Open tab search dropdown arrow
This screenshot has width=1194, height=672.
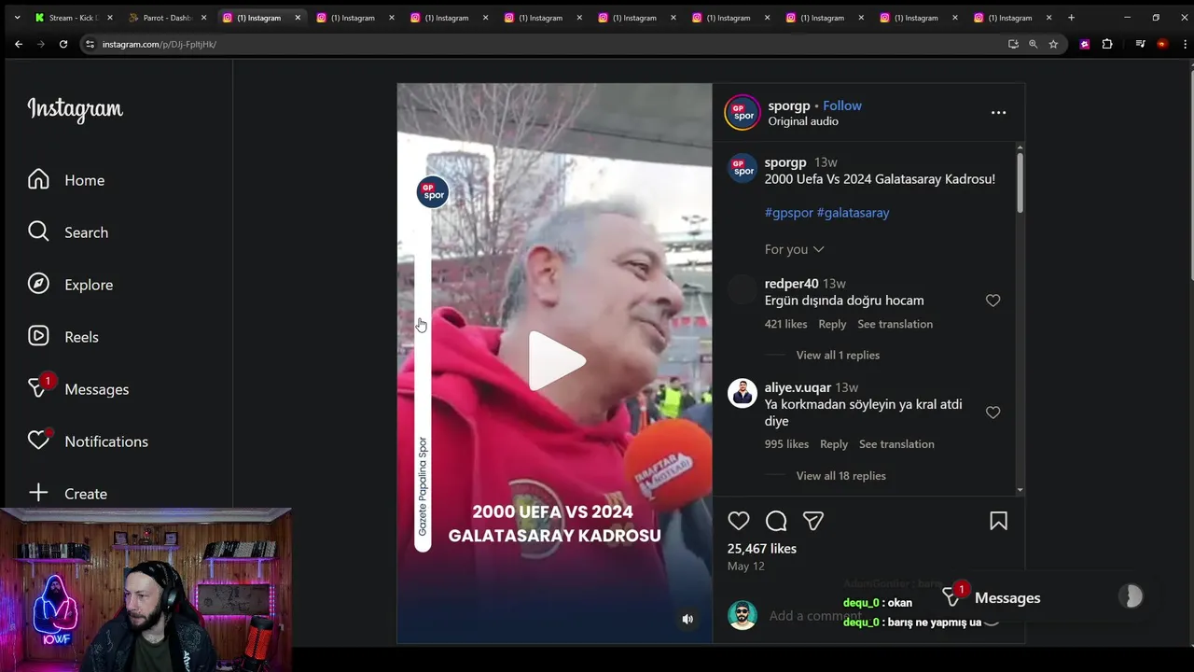[17, 18]
